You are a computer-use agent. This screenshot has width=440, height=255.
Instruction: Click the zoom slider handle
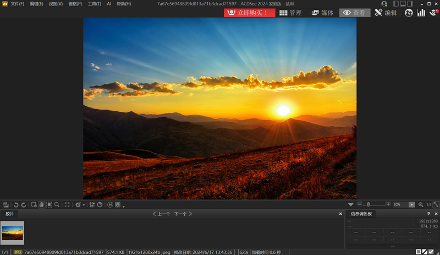point(369,204)
